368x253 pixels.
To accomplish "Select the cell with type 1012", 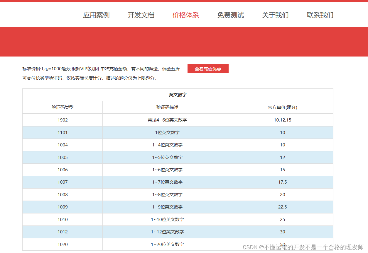I will click(63, 232).
